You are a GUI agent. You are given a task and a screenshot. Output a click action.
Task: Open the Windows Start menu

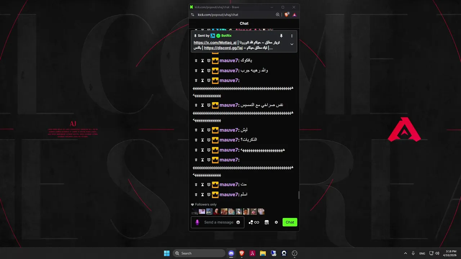pyautogui.click(x=167, y=253)
